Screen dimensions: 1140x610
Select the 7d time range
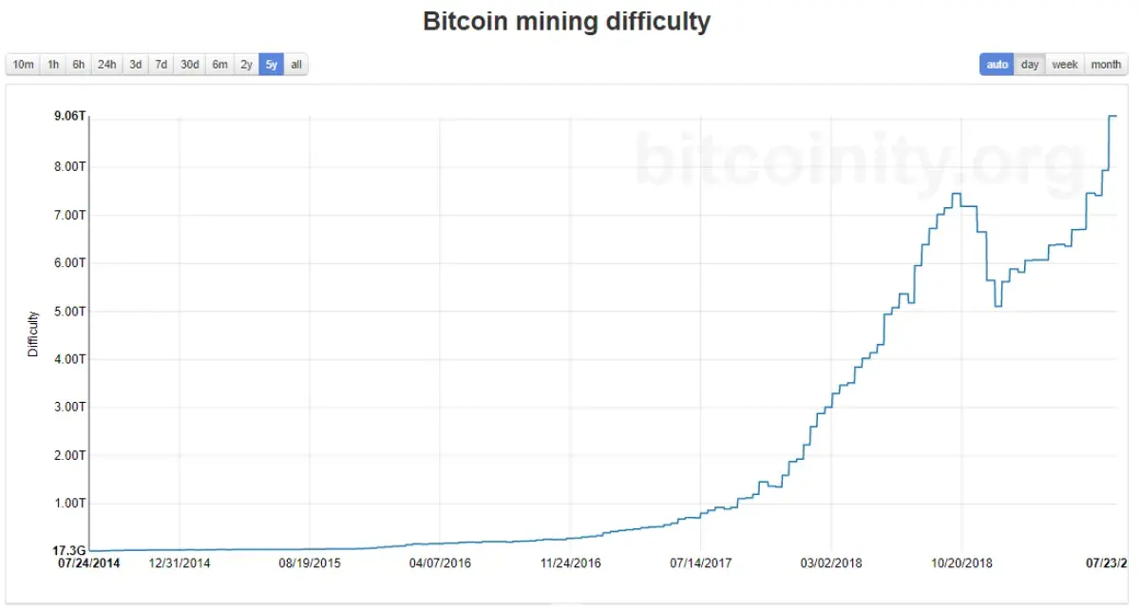point(160,64)
